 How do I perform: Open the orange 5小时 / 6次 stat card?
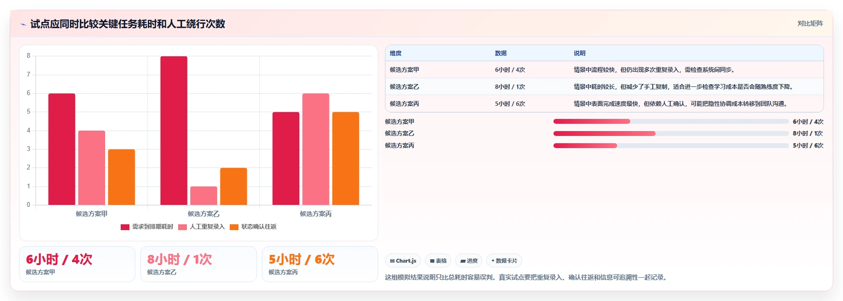320,264
